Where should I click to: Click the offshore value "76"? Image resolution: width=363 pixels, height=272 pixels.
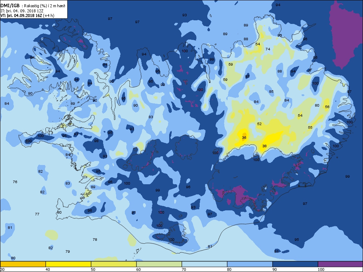point(15,182)
